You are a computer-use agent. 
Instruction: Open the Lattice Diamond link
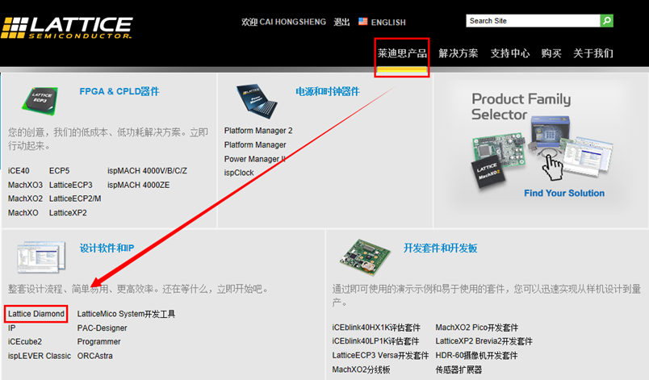(36, 314)
